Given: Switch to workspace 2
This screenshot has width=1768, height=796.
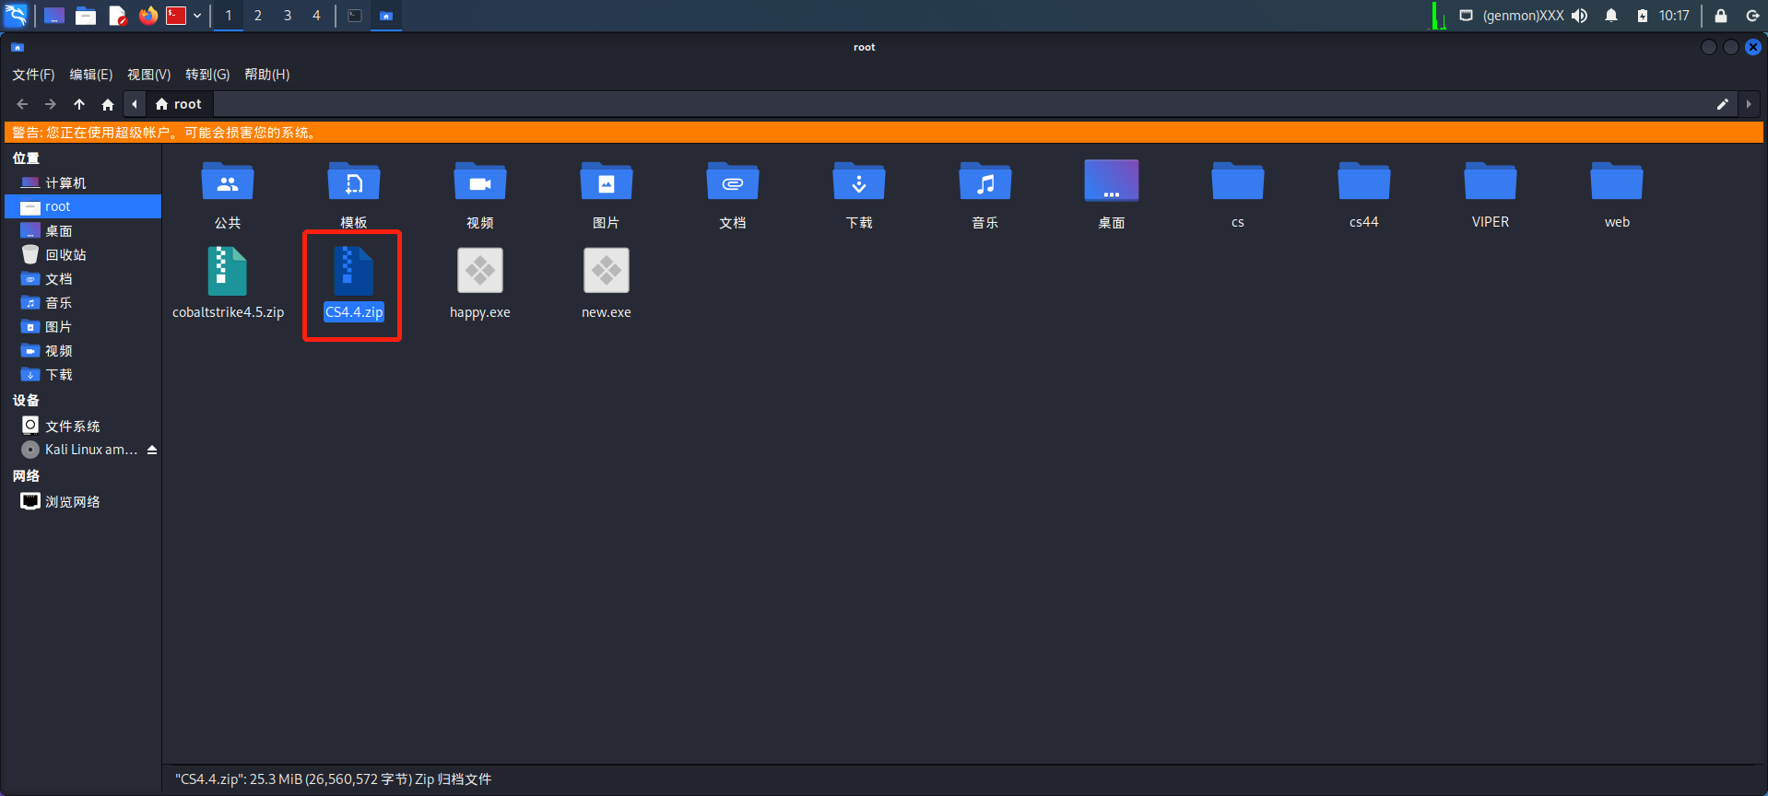Looking at the screenshot, I should [258, 16].
